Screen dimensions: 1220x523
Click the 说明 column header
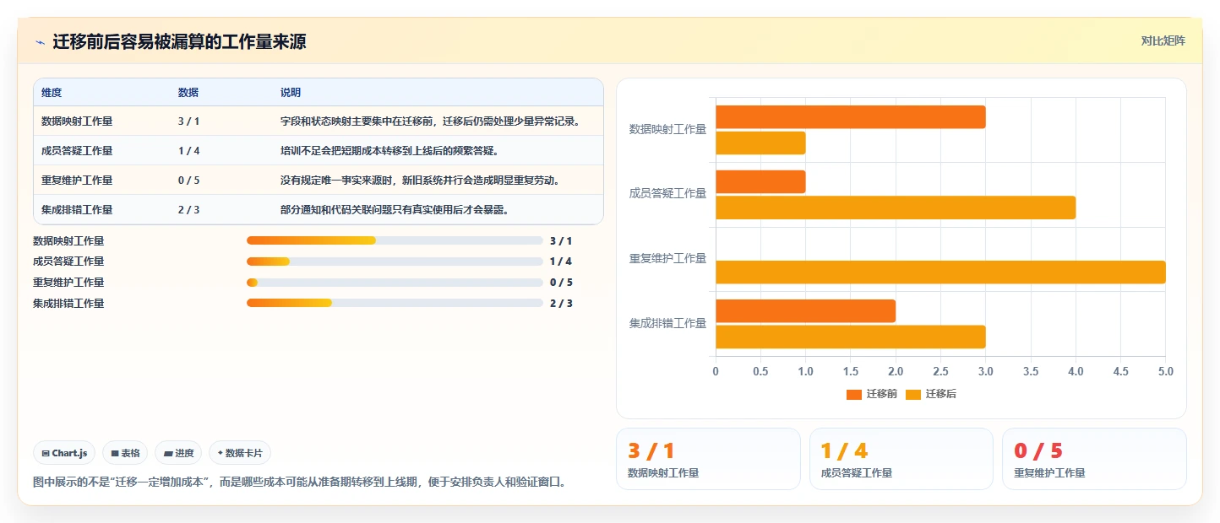click(291, 93)
